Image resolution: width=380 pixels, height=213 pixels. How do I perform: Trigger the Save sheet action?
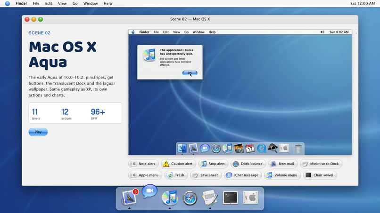click(206, 175)
